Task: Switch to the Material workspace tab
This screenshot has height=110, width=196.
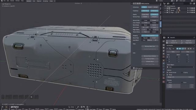Action: pos(39,1)
